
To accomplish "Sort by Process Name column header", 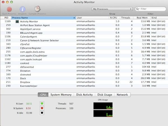I will [43, 18].
